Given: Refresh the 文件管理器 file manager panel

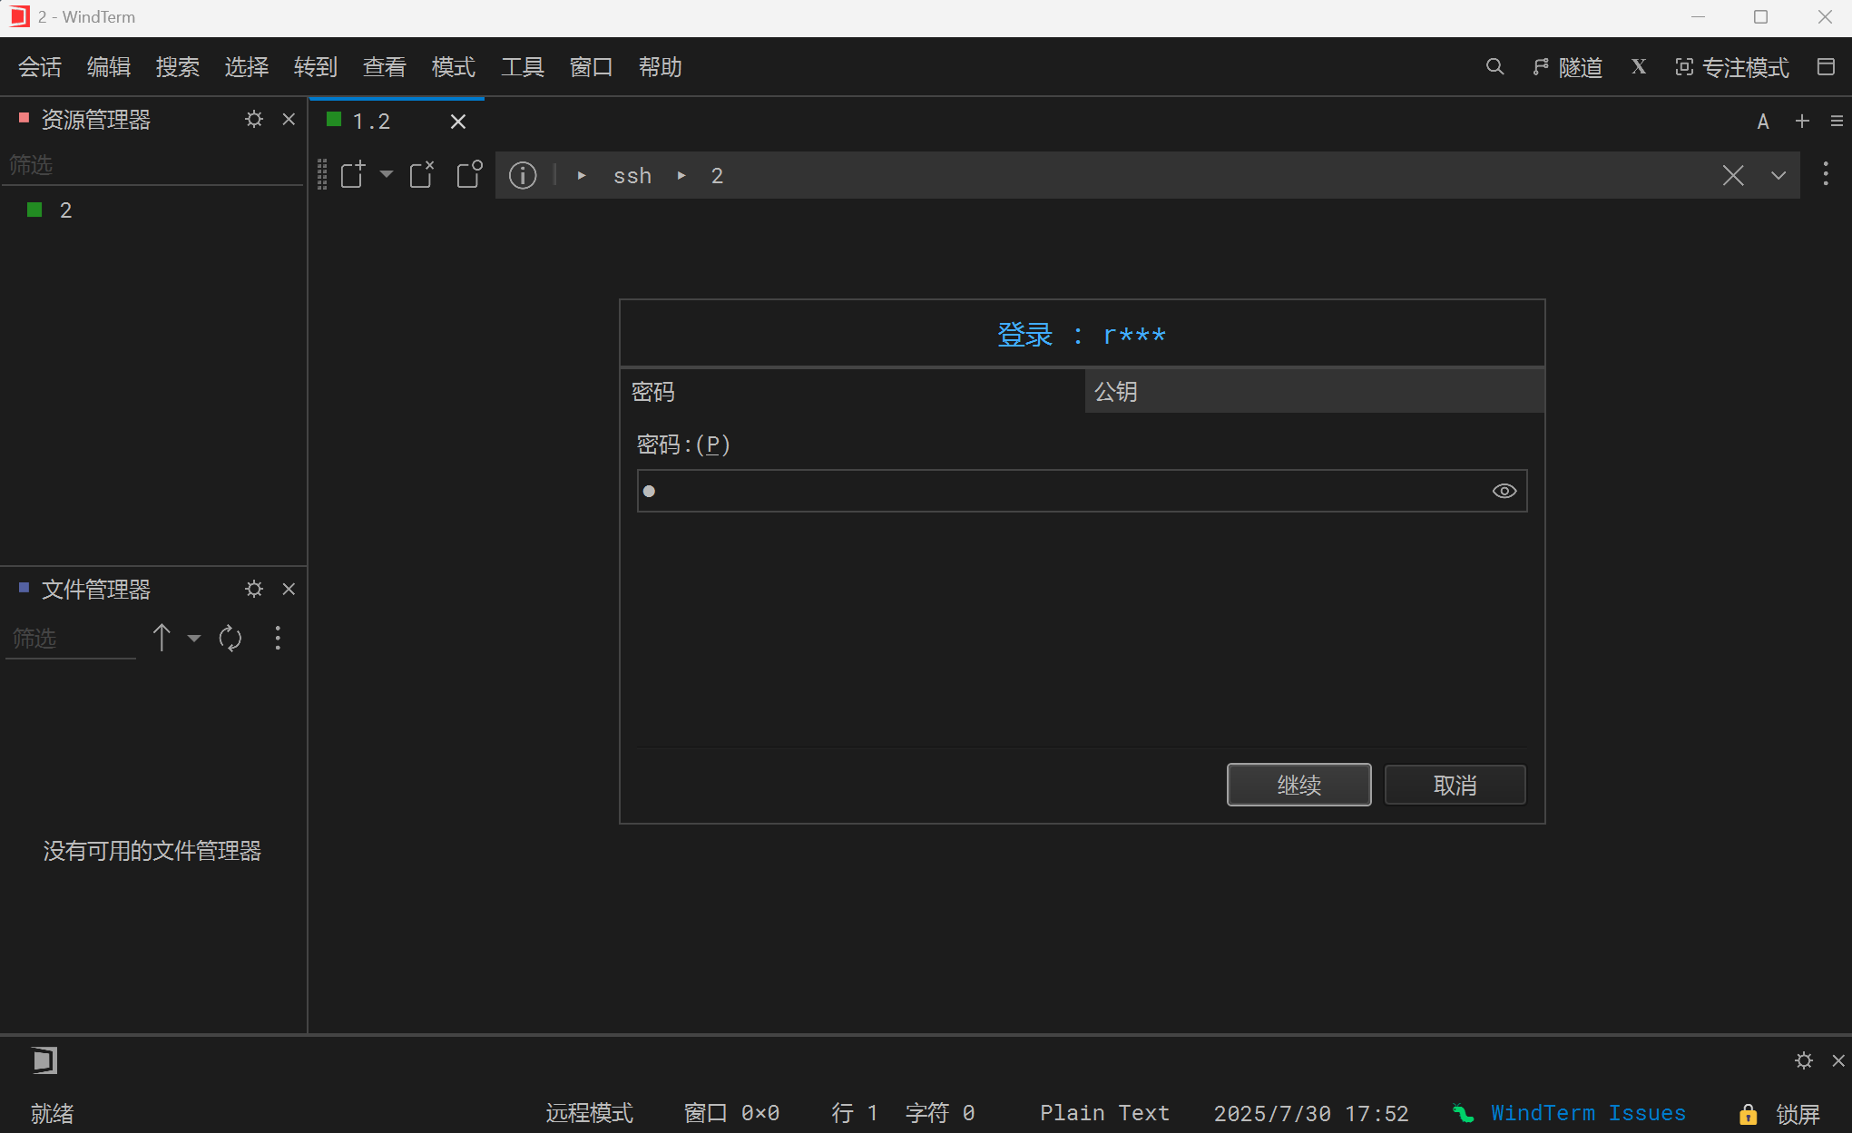Looking at the screenshot, I should [x=230, y=638].
